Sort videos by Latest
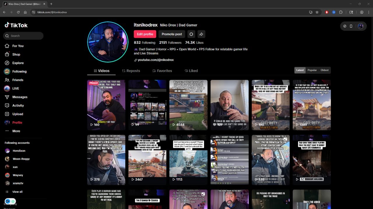373x209 pixels. coord(300,70)
